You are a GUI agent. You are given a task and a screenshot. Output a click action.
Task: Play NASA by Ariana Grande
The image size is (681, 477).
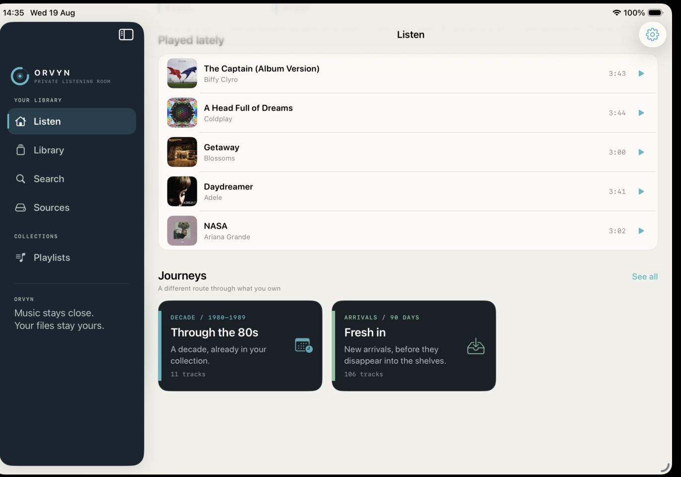coord(641,231)
